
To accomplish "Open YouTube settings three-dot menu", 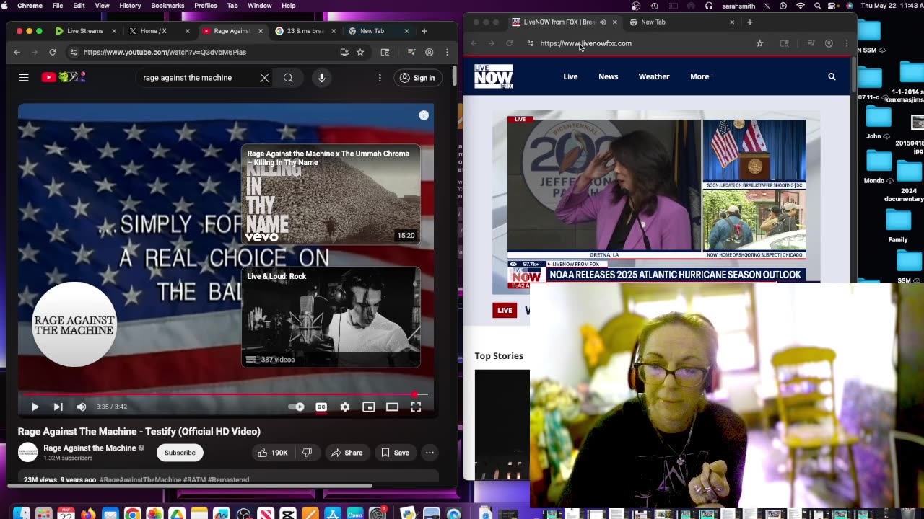I will coord(380,78).
